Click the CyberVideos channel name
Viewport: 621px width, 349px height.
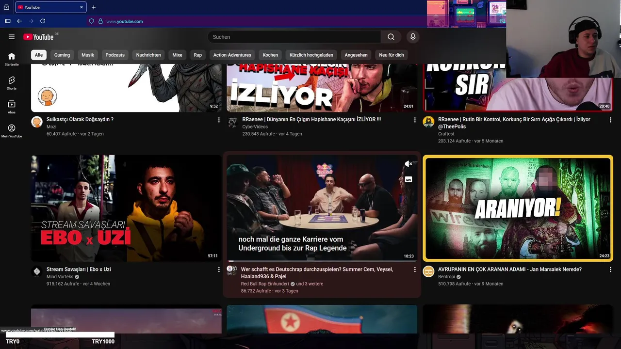coord(255,127)
